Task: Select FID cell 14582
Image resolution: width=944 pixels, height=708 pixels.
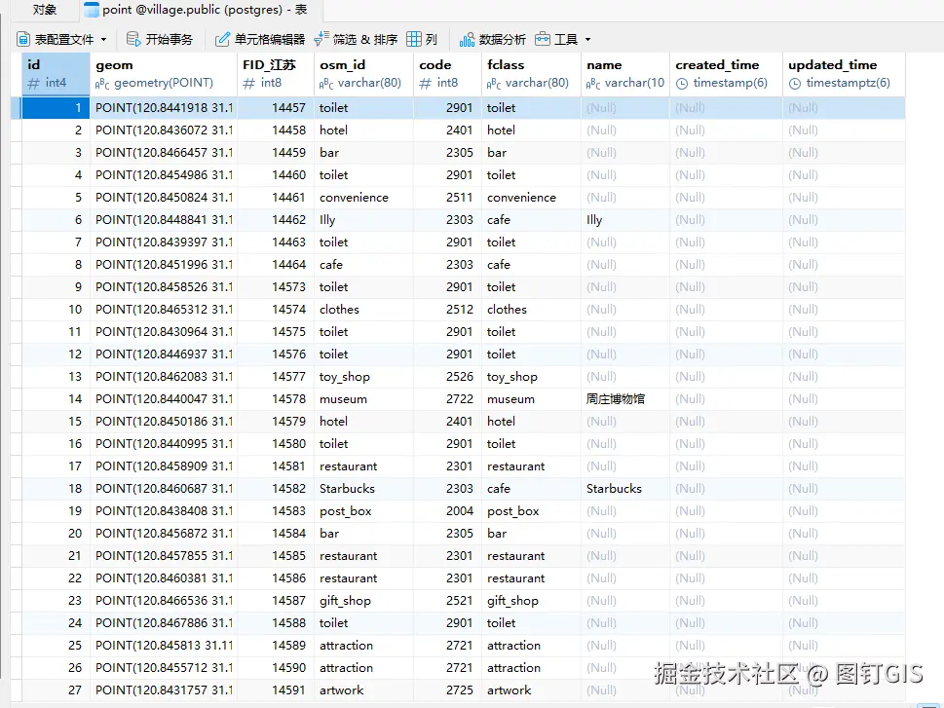Action: [275, 489]
